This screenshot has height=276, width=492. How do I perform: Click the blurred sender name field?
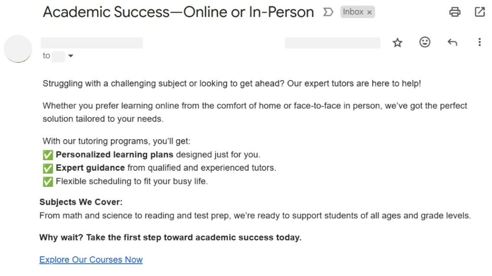92,43
